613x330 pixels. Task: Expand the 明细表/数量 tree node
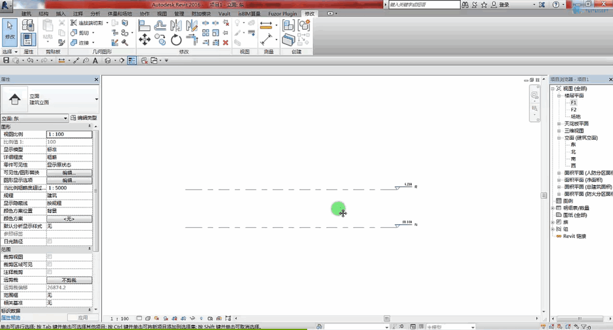tap(553, 208)
